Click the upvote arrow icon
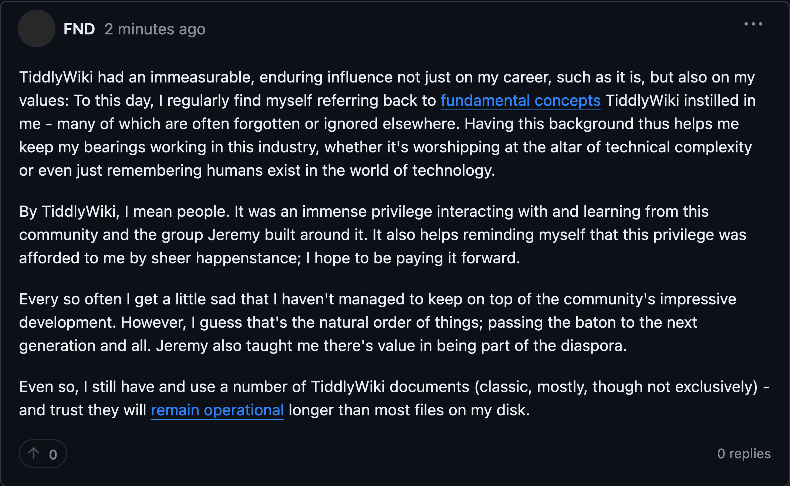This screenshot has width=790, height=486. pos(34,453)
